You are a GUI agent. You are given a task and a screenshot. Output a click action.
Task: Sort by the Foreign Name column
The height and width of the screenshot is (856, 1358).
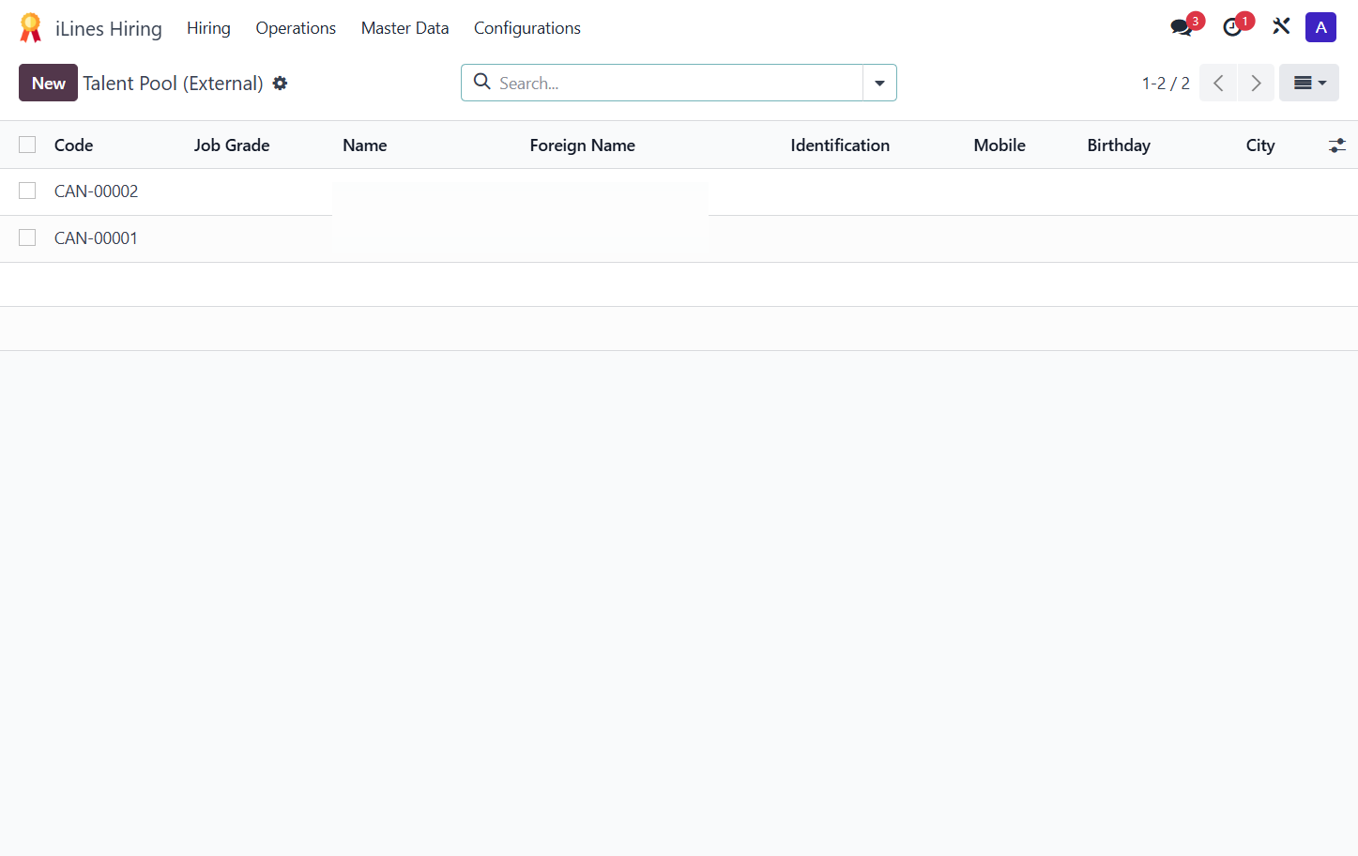582,145
